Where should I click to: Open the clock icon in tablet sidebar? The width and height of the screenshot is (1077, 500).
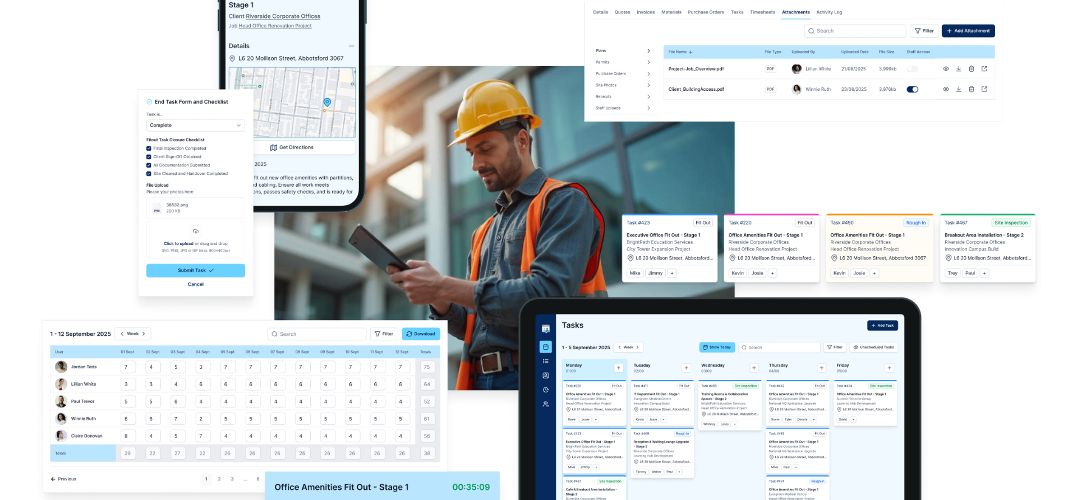pyautogui.click(x=546, y=390)
